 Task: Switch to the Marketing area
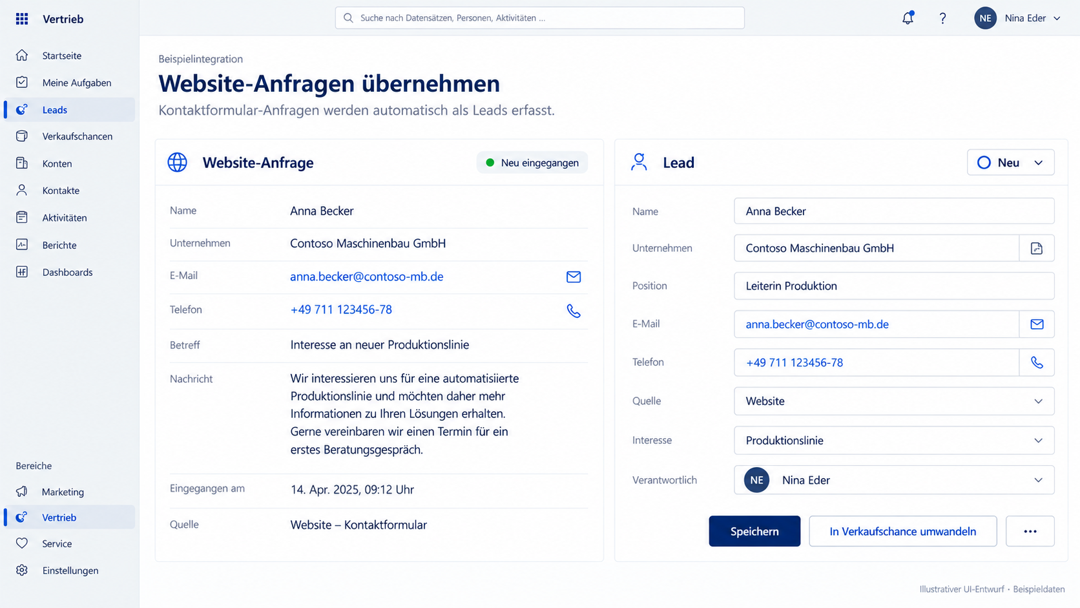tap(70, 492)
